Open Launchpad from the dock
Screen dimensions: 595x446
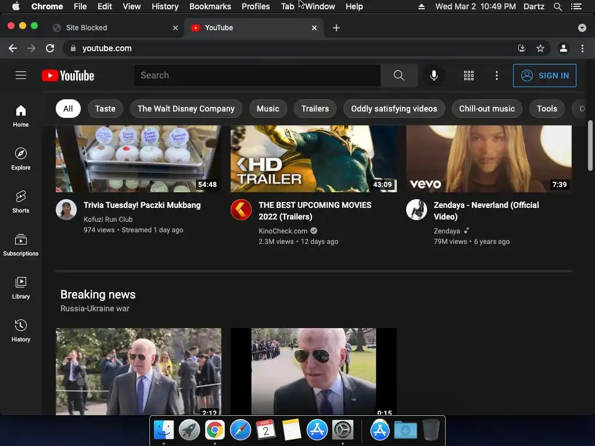tap(189, 430)
